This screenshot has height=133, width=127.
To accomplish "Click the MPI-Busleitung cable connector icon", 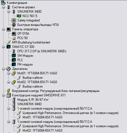I will (9, 42).
